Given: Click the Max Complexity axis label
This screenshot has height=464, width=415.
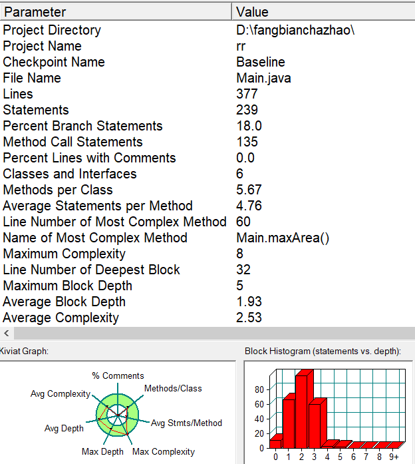Looking at the screenshot, I should 164,452.
